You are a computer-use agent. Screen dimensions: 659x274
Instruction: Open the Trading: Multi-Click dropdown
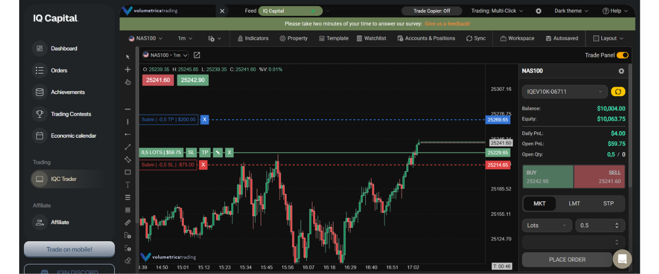(x=497, y=11)
